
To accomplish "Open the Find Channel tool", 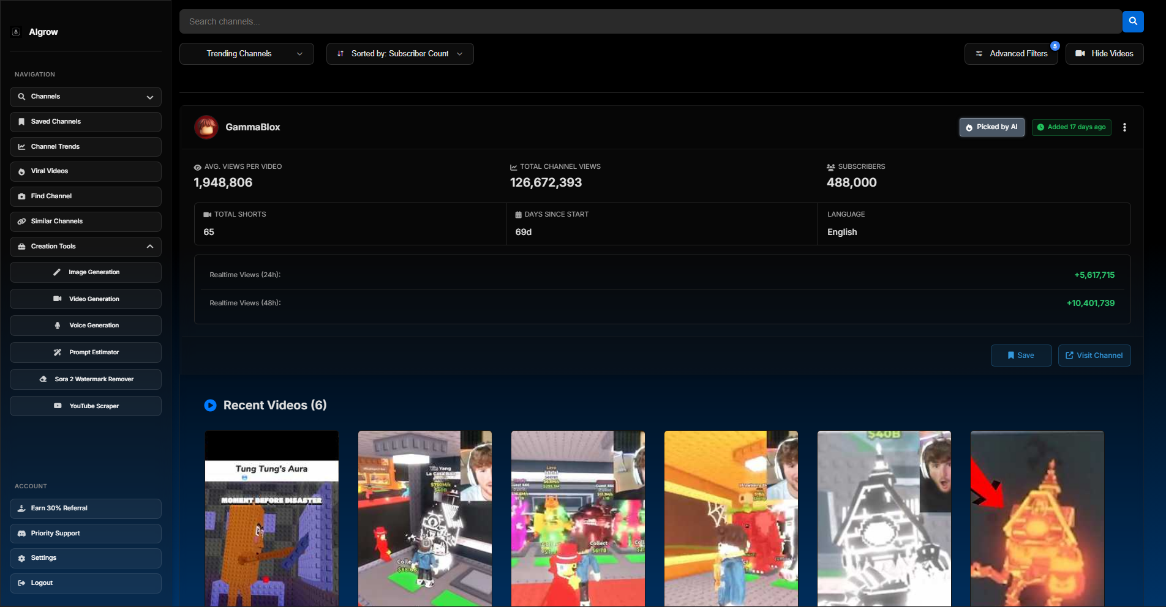I will [85, 196].
